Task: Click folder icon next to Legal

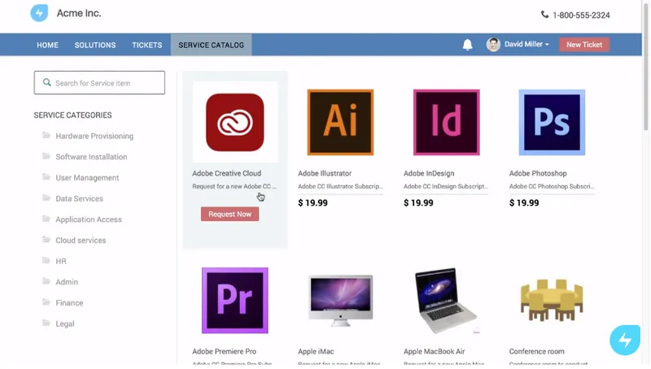Action: pos(46,323)
